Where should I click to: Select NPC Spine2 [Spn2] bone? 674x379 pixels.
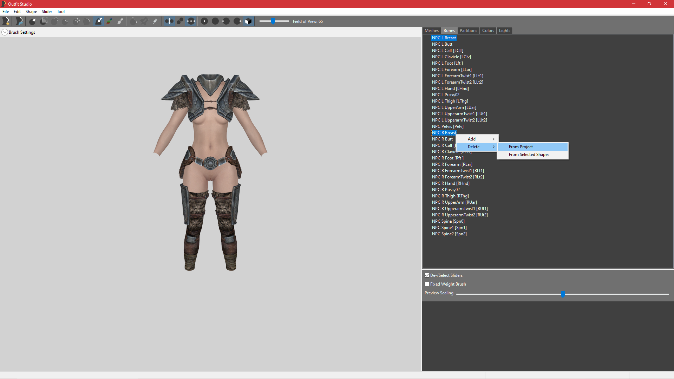point(449,234)
